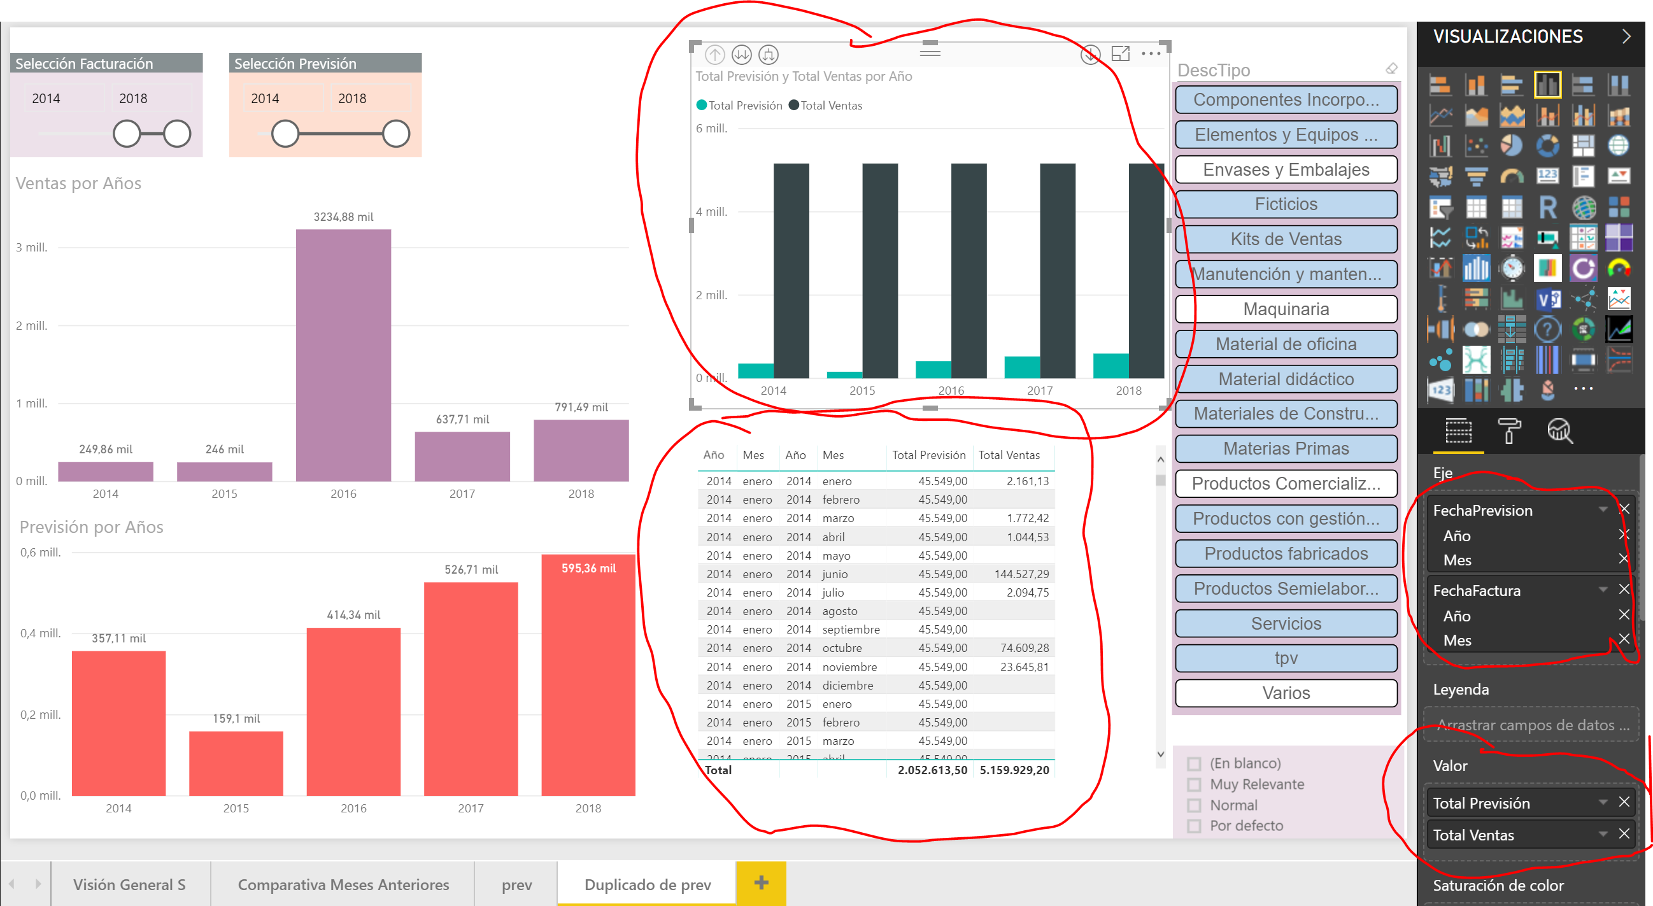Select the card (123) visualization icon

1547,176
